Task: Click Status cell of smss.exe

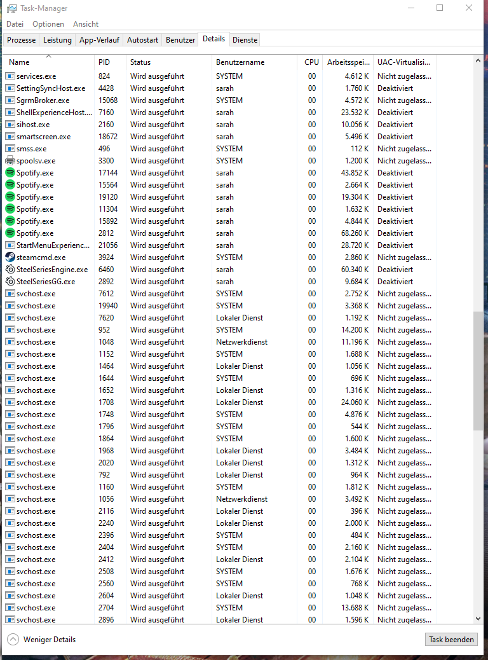Action: click(157, 149)
